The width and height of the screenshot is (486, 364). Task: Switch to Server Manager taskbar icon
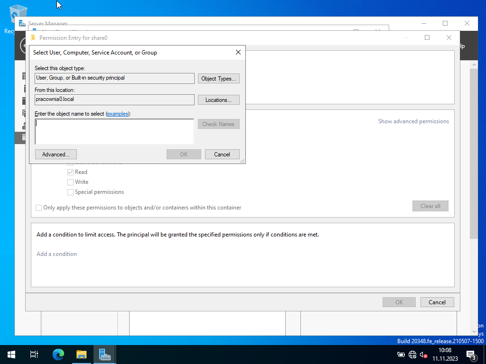click(104, 354)
